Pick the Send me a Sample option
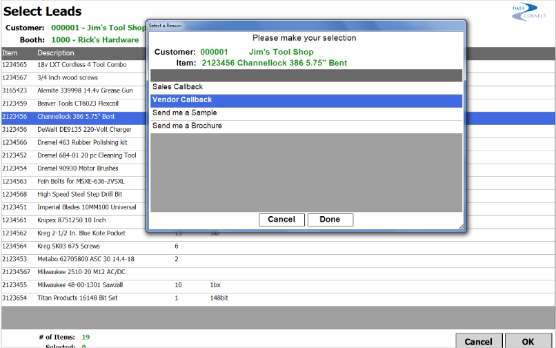Viewport: 556px width, 348px height. tap(306, 113)
